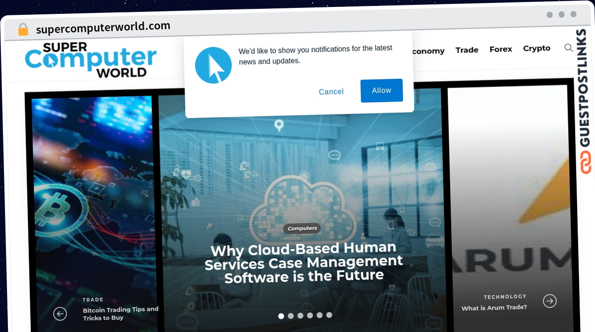Click the next slide arrow icon
Image resolution: width=595 pixels, height=332 pixels.
[550, 301]
